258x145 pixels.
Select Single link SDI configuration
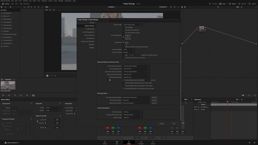pos(123,35)
